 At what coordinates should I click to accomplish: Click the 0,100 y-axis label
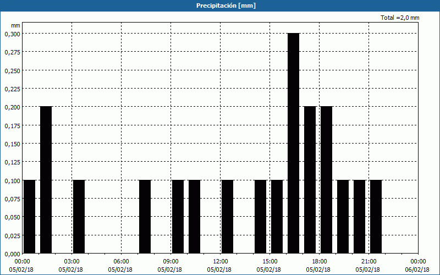pyautogui.click(x=13, y=180)
